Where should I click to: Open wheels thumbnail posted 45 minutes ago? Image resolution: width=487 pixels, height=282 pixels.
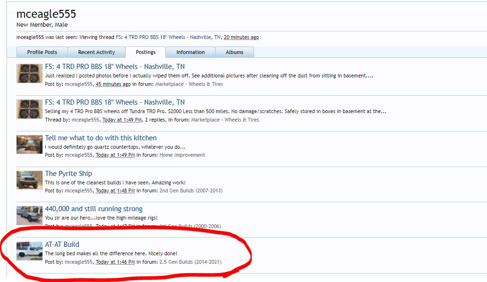[x=30, y=73]
